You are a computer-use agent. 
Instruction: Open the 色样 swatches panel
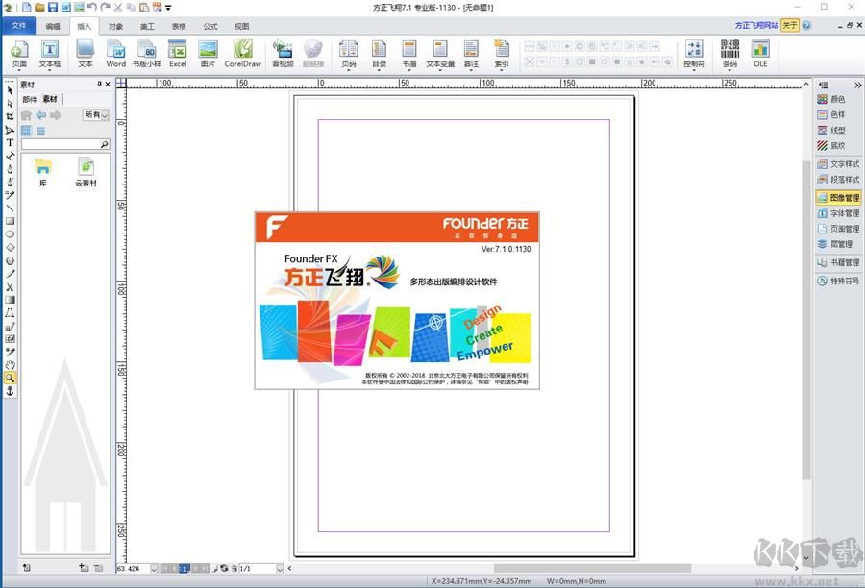[x=830, y=114]
